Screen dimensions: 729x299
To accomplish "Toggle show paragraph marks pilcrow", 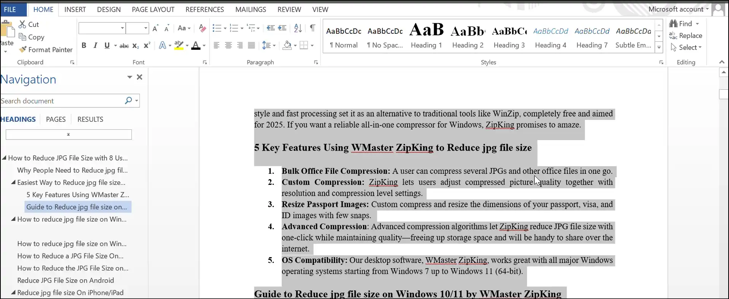I will pyautogui.click(x=312, y=28).
